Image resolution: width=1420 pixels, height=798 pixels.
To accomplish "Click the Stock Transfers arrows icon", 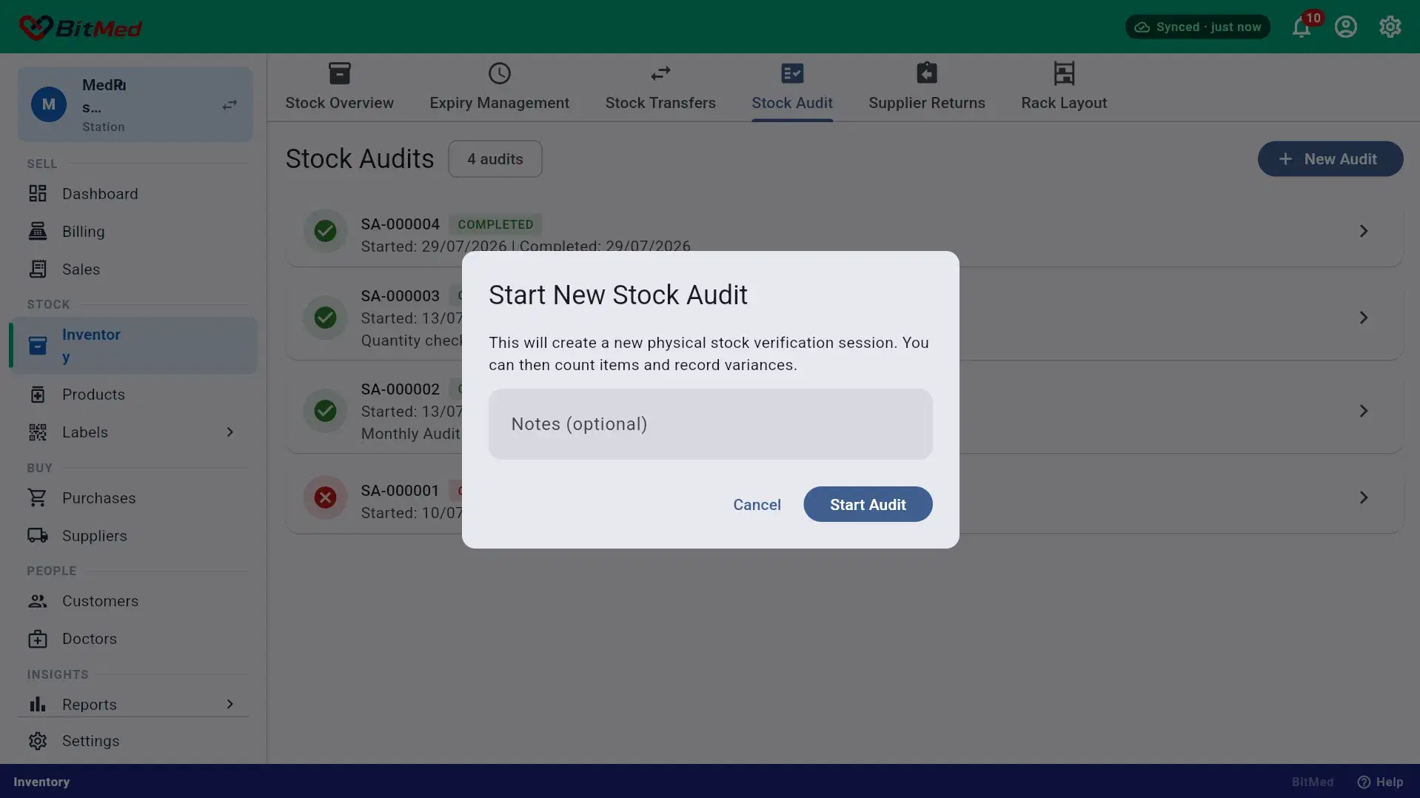I will (x=660, y=73).
